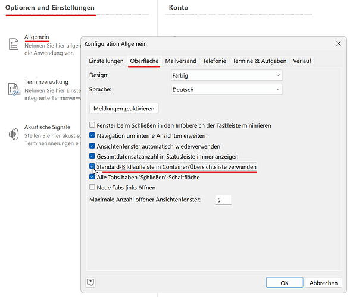Screen dimensions: 356x297
Task: Open the Akustische Signale settings link
Action: (47, 127)
